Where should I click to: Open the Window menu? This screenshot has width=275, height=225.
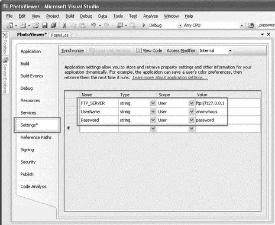[172, 16]
